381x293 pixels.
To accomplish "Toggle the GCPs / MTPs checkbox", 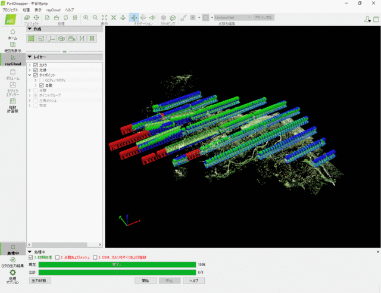I will pyautogui.click(x=41, y=80).
